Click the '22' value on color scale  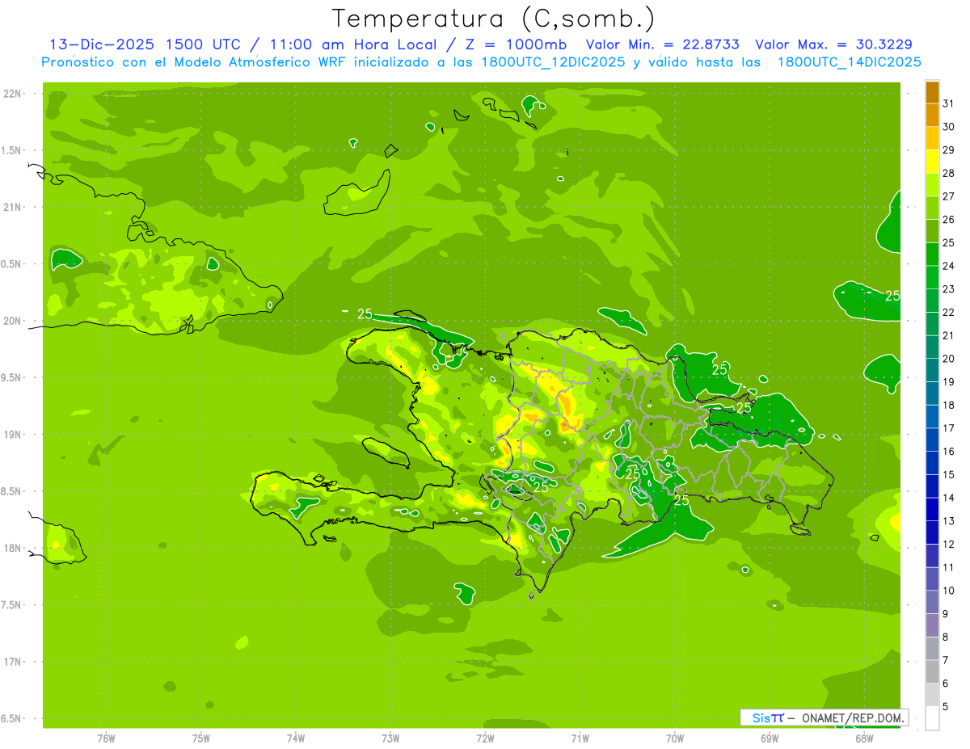(948, 312)
